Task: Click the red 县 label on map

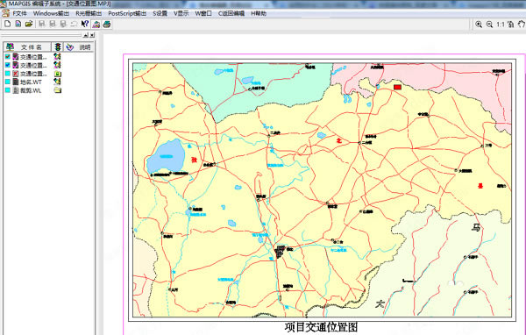Action: [480, 186]
